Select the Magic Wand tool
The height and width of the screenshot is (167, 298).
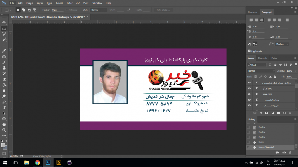[4, 39]
